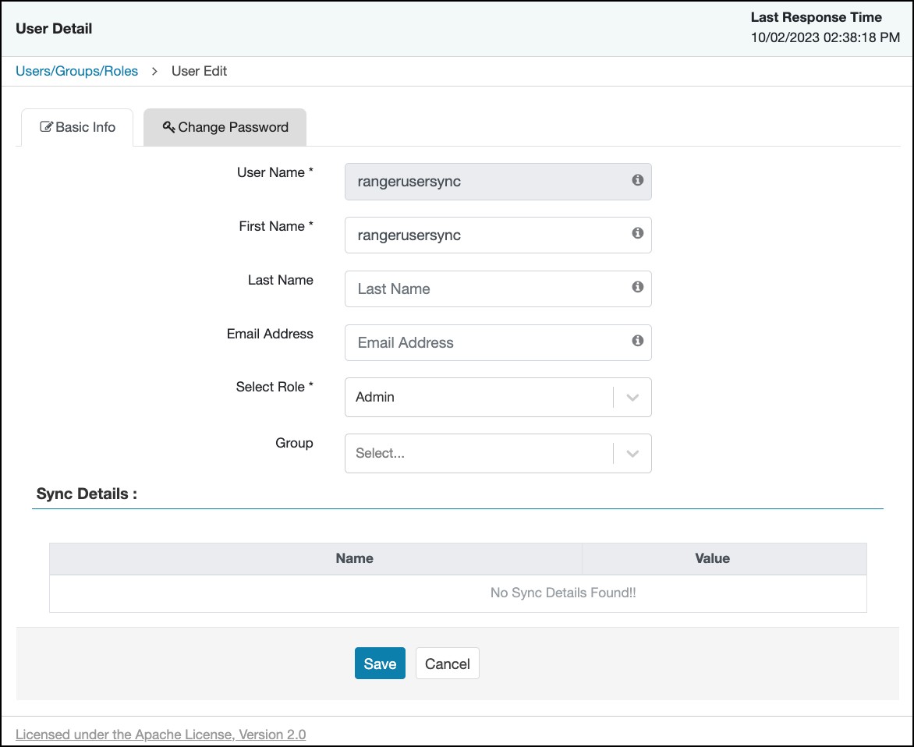Expand the Group dropdown chevron arrow
The image size is (914, 747).
(632, 454)
